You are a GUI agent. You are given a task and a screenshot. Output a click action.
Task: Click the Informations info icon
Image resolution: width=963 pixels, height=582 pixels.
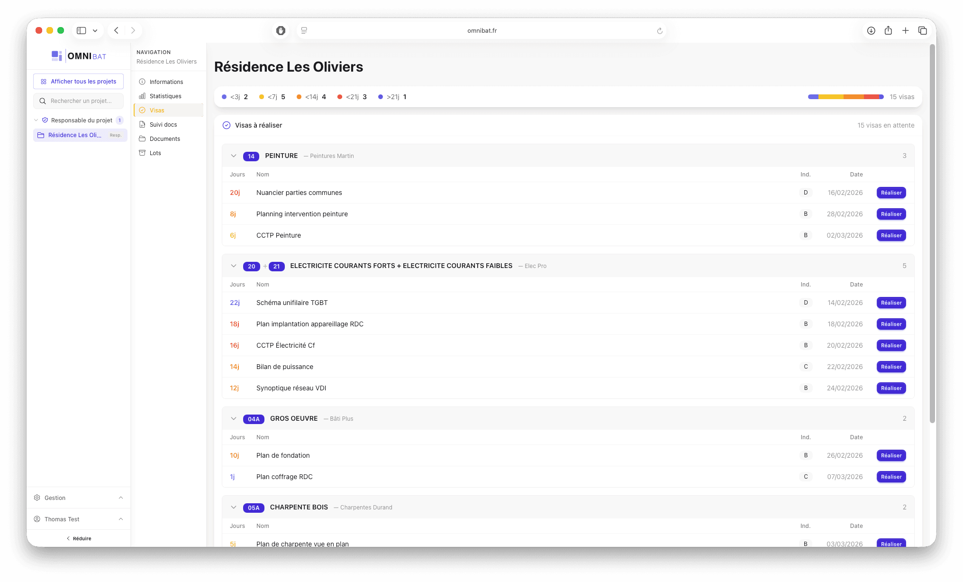(143, 82)
